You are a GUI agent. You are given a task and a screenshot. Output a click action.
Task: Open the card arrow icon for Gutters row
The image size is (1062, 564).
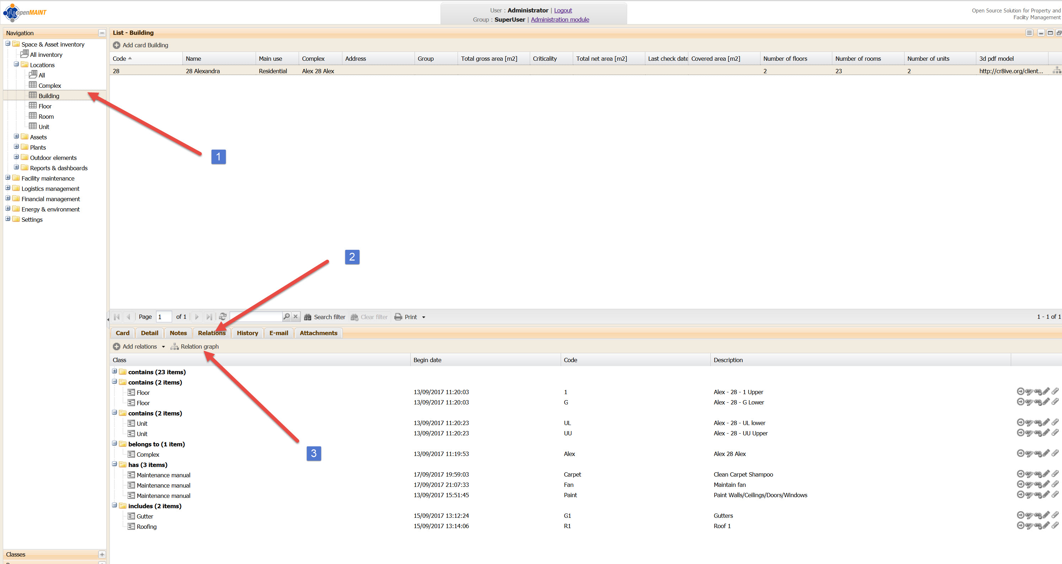pyautogui.click(x=1020, y=515)
